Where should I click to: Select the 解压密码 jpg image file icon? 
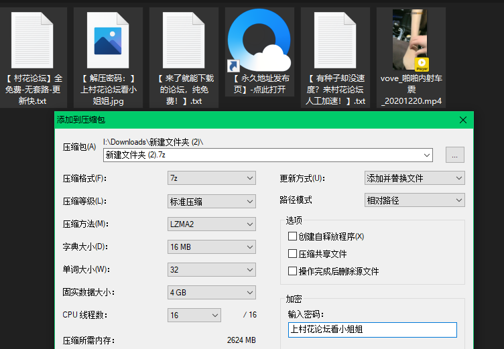pyautogui.click(x=109, y=42)
